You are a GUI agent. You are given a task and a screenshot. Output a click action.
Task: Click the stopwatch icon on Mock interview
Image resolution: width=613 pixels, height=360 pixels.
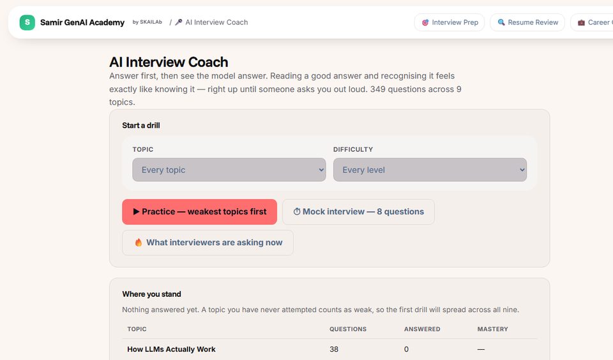tap(297, 211)
